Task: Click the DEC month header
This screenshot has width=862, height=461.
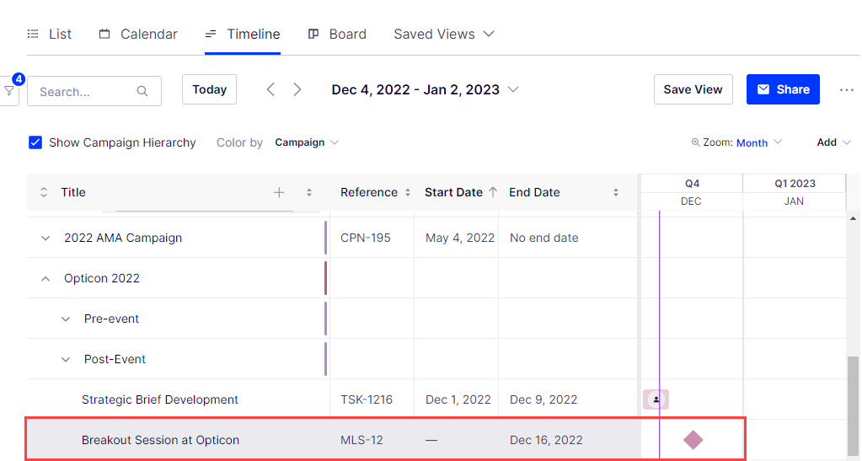Action: [691, 201]
